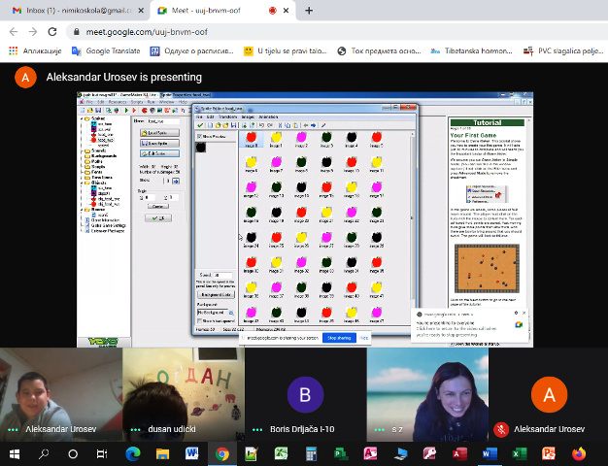The image size is (608, 466).
Task: Click the Background Color button
Action: click(216, 294)
